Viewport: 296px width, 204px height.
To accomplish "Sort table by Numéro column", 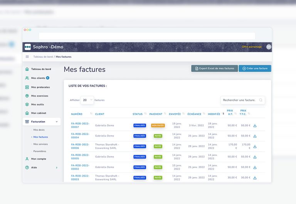I will (x=91, y=114).
